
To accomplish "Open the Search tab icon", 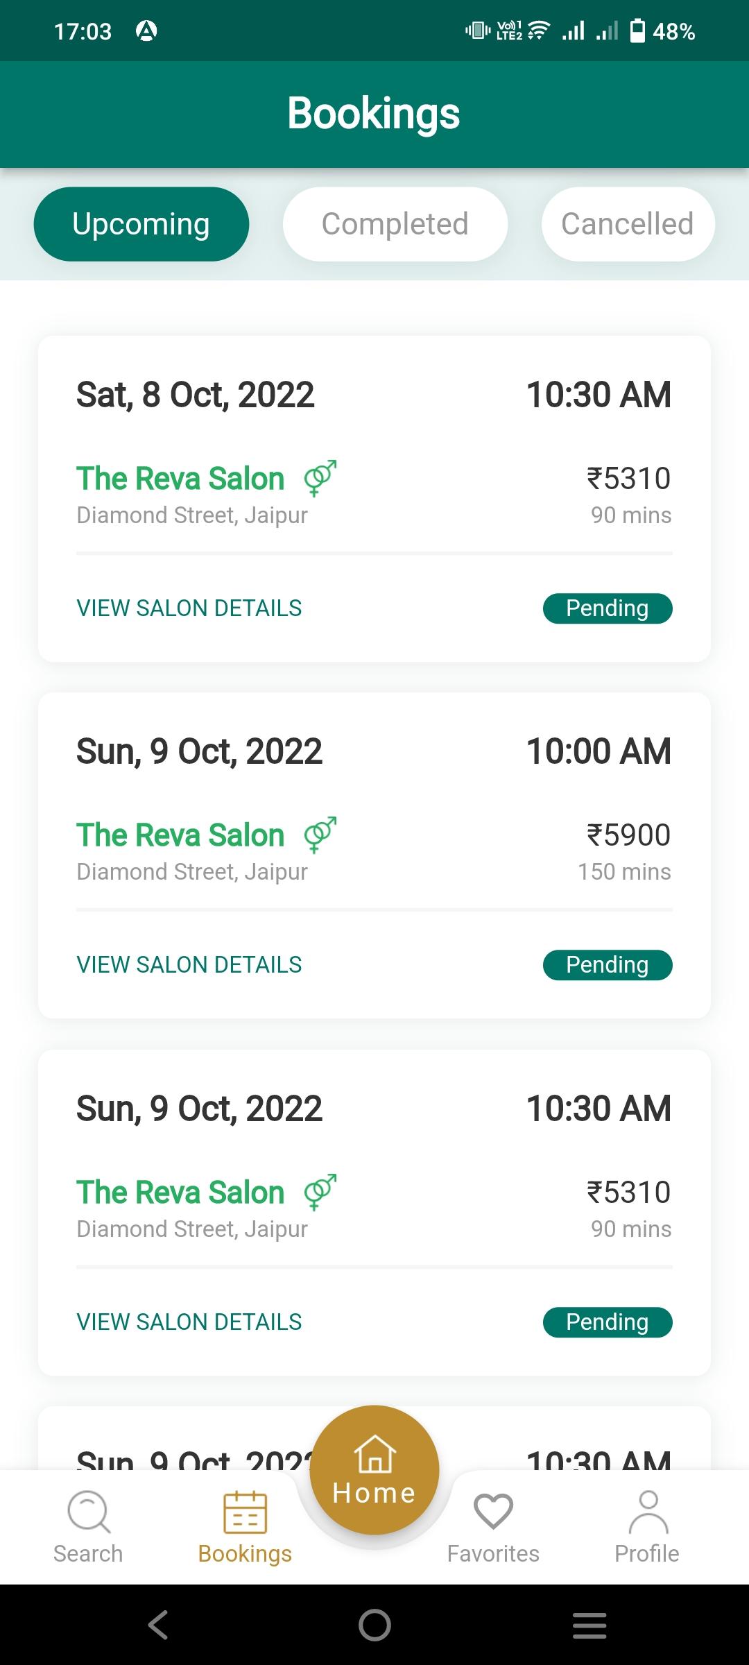I will pyautogui.click(x=88, y=1511).
